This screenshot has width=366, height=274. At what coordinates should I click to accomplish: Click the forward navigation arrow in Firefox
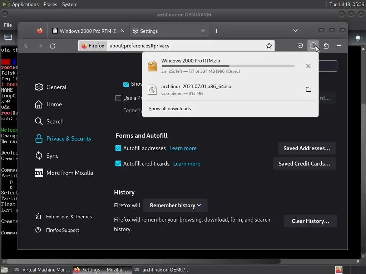tap(40, 46)
